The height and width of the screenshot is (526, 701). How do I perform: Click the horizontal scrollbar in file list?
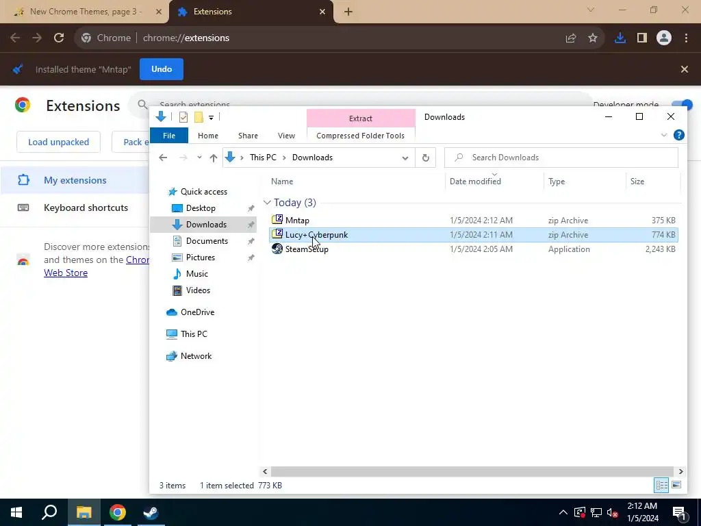472,471
